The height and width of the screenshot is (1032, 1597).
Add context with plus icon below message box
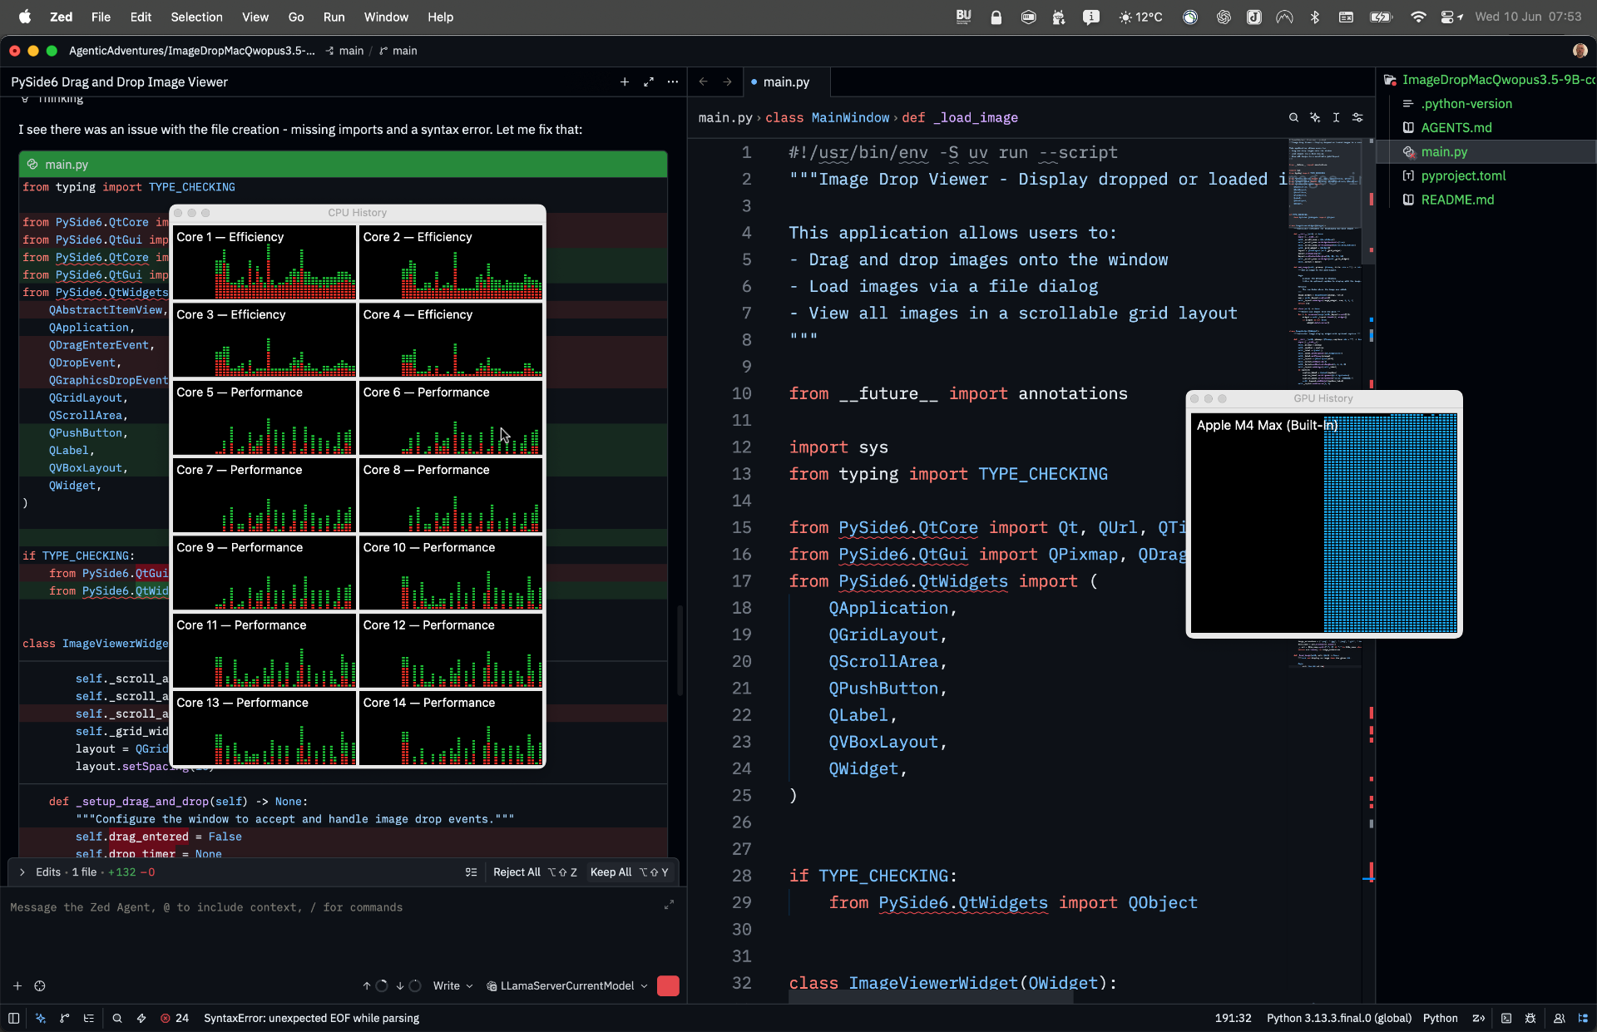(x=17, y=986)
